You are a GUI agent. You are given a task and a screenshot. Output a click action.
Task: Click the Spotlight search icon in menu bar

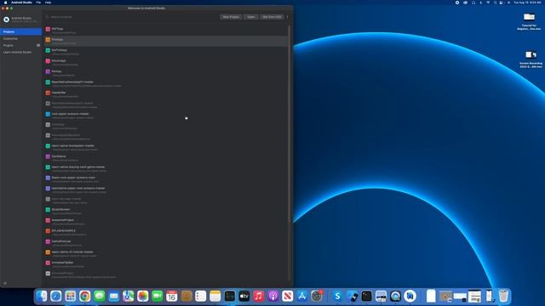pos(495,3)
